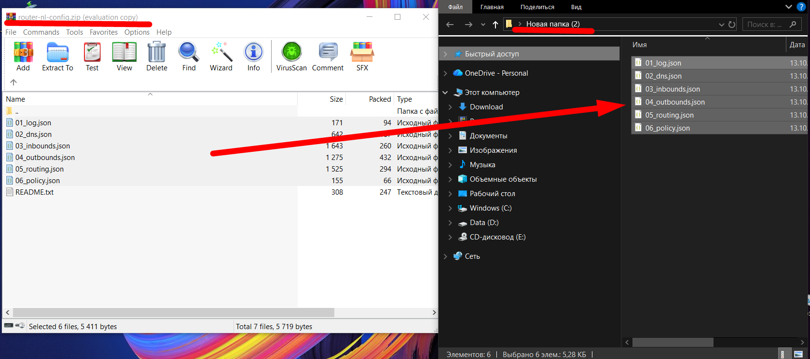This screenshot has width=810, height=359.
Task: Open the View tool in WinRAR
Action: pyautogui.click(x=124, y=52)
